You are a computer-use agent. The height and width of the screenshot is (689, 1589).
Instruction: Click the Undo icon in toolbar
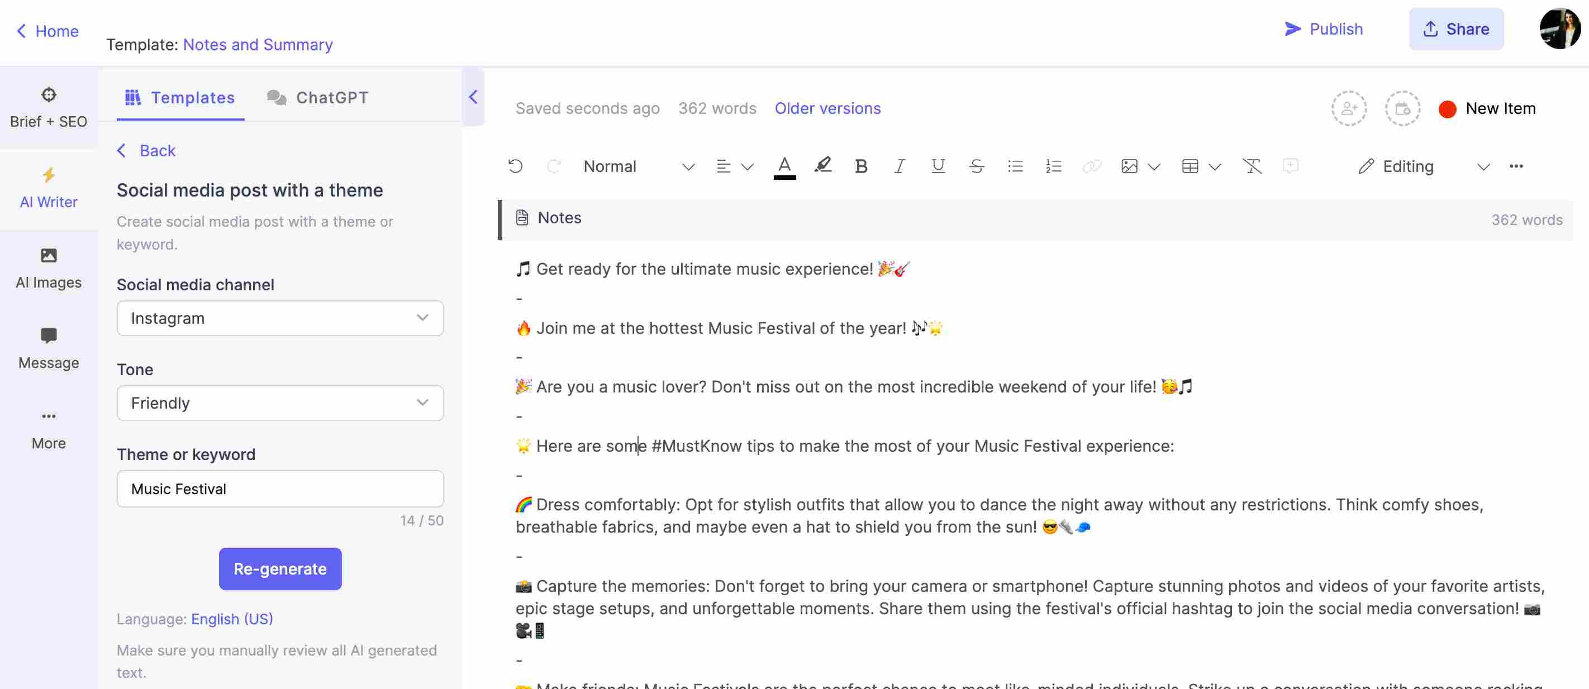point(514,165)
